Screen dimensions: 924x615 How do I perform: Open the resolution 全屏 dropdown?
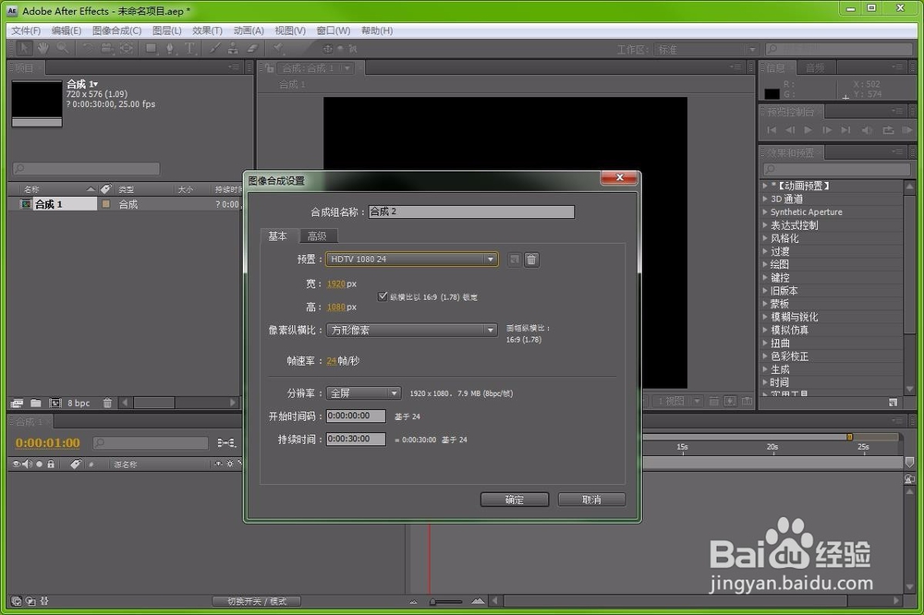tap(363, 393)
